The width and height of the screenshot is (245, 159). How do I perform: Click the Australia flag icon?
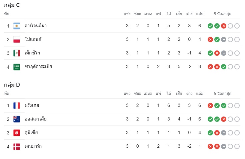click(x=17, y=119)
